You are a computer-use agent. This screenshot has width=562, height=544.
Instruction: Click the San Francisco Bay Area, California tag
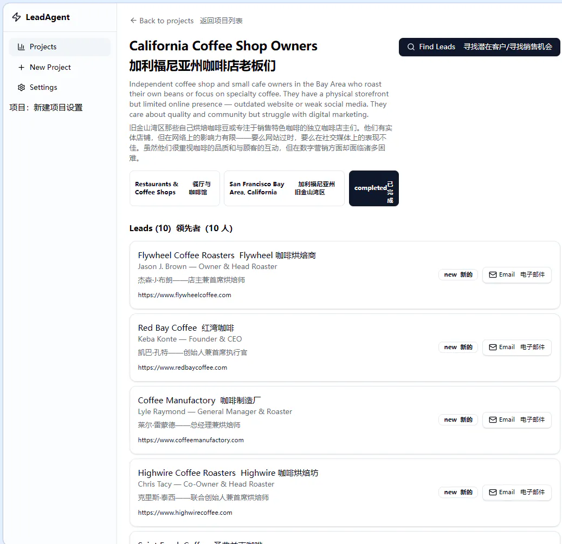284,188
